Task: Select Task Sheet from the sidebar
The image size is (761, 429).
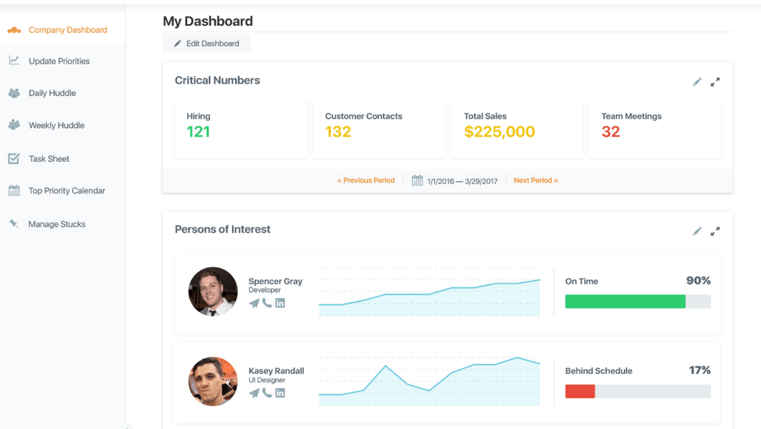Action: point(49,159)
